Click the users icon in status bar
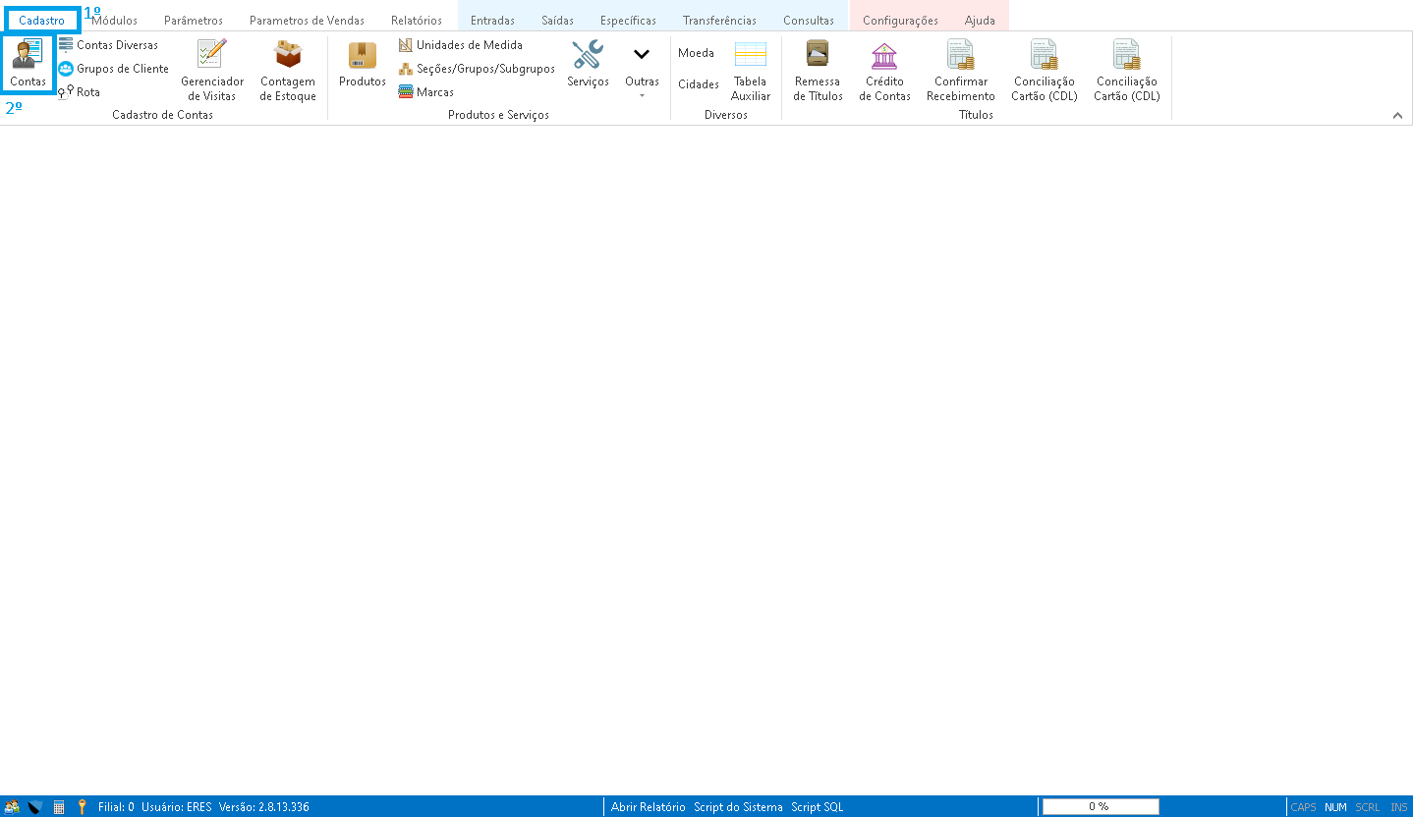 [12, 807]
